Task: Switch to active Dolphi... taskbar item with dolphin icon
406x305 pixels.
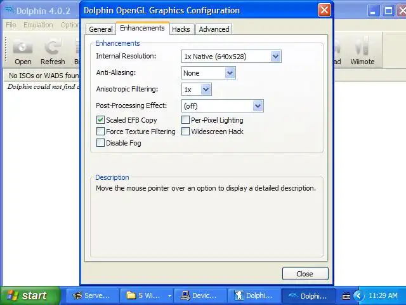Action: (x=308, y=295)
